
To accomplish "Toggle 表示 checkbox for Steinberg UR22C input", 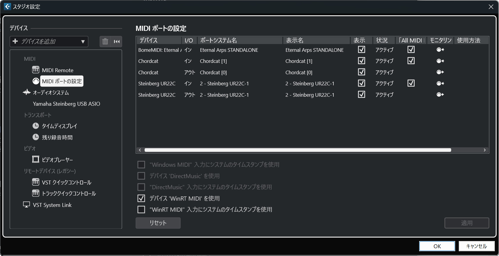I will pos(362,83).
